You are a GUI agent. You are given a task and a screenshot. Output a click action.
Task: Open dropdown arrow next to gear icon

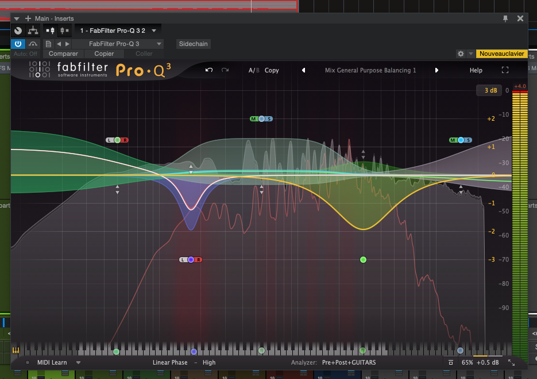pos(471,54)
